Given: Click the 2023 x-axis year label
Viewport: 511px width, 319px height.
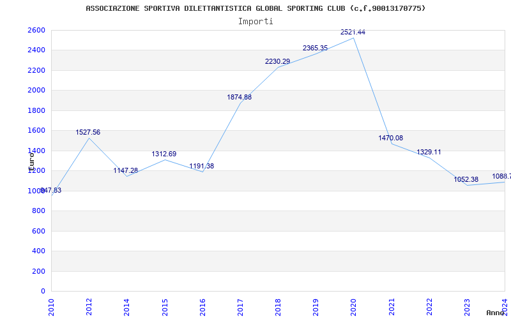Looking at the screenshot, I should [467, 307].
